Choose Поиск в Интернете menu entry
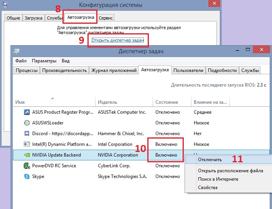Screen dimensions: 272x209 point(218,179)
